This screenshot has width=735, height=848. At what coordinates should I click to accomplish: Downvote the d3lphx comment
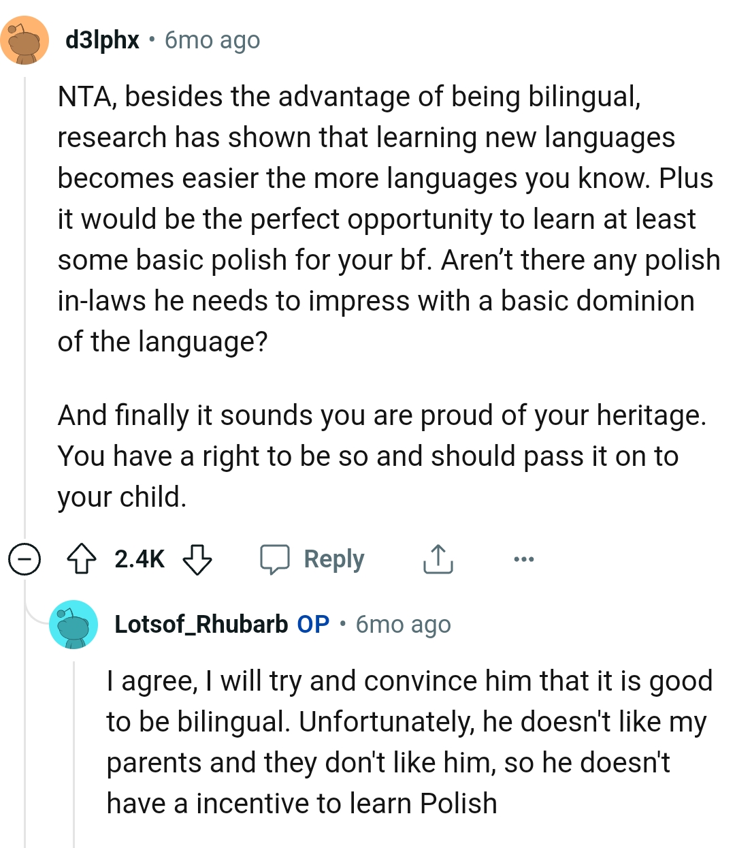(x=197, y=559)
